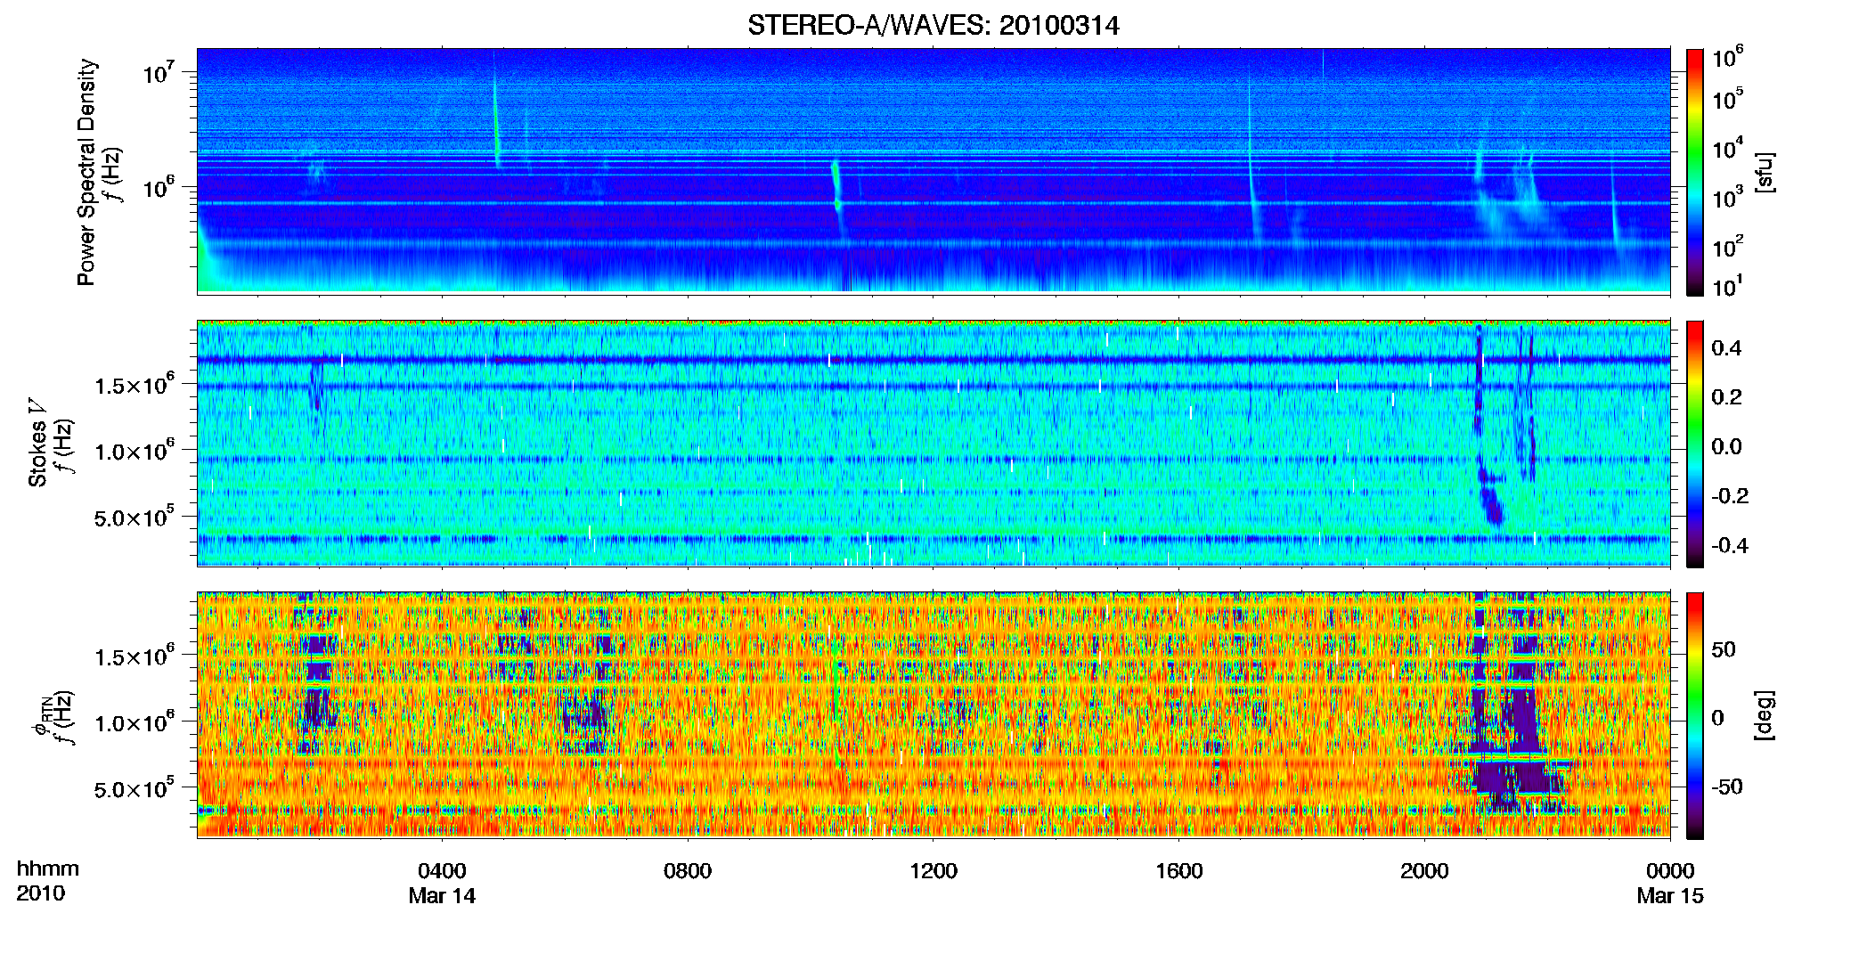Select the Mar 14 date label
Viewport: 1867px width, 962px height.
(442, 896)
